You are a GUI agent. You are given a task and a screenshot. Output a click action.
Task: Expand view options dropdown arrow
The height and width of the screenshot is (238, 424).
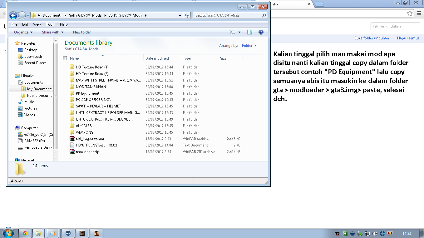tap(239, 32)
